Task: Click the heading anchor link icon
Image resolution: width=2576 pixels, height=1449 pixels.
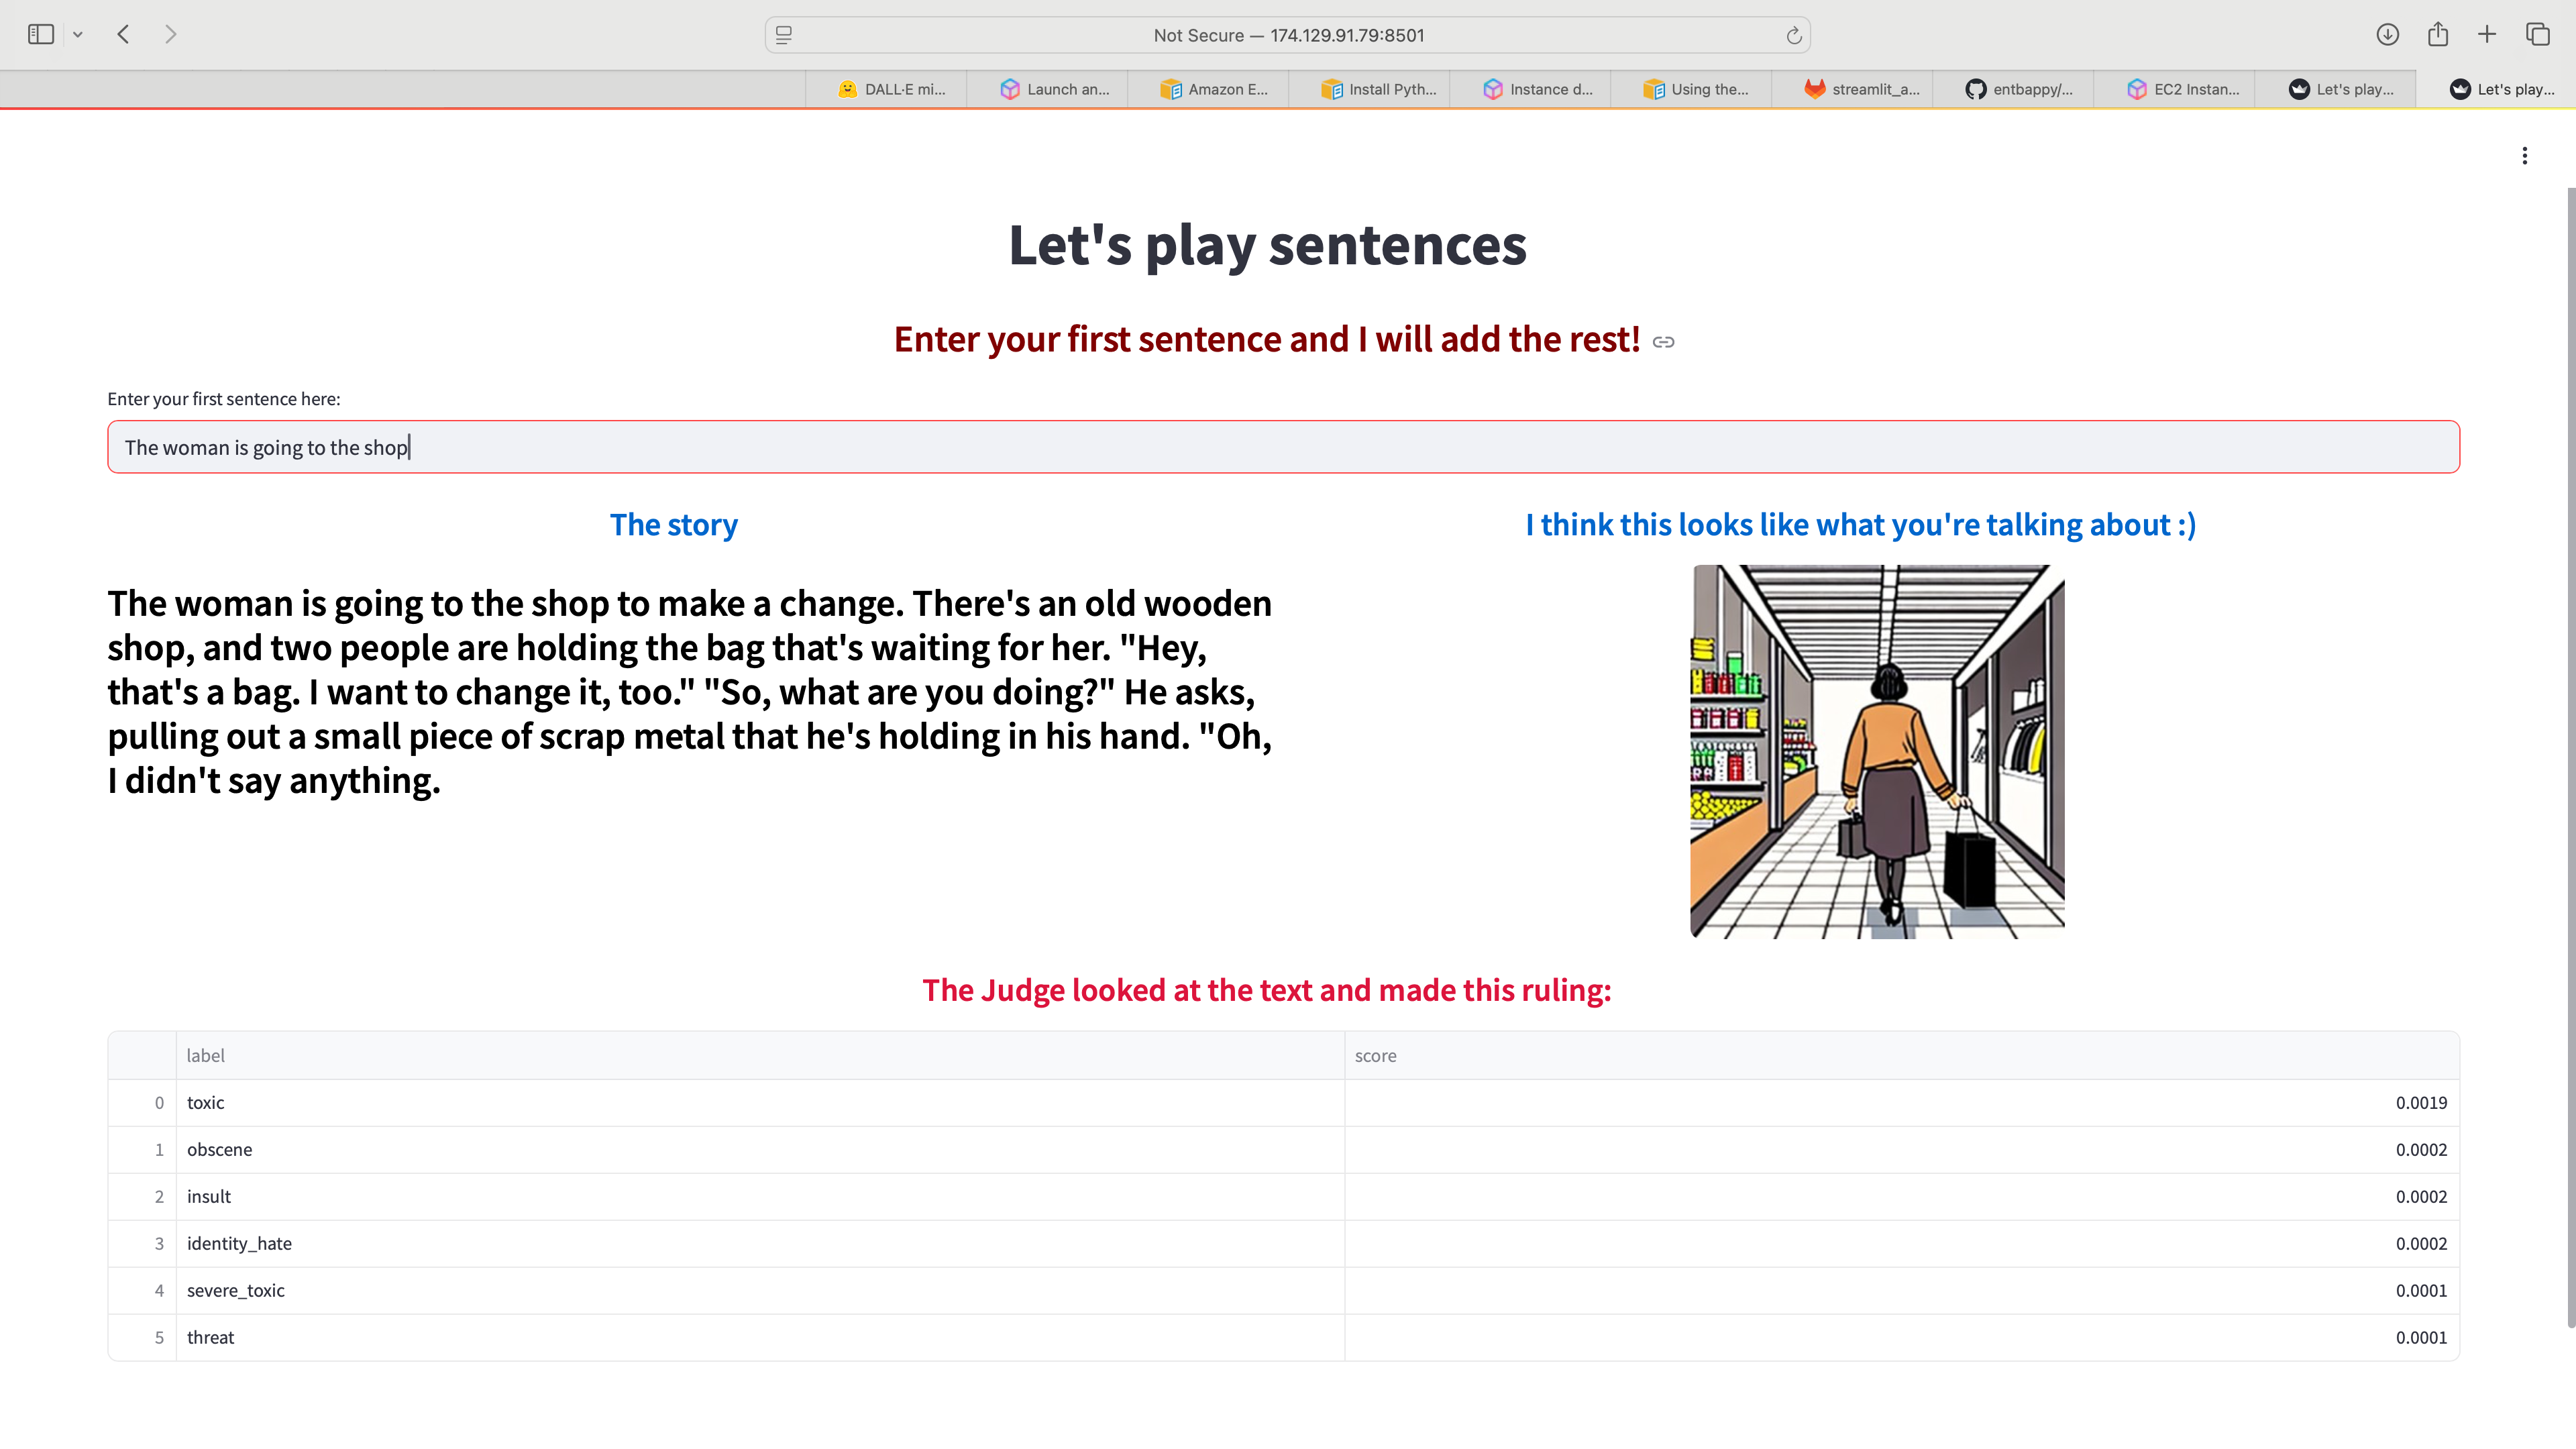Action: tap(1663, 342)
